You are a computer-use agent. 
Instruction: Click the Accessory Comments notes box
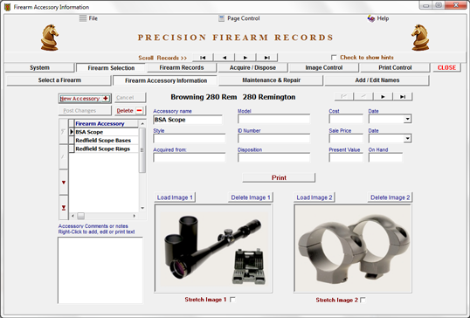pyautogui.click(x=100, y=270)
